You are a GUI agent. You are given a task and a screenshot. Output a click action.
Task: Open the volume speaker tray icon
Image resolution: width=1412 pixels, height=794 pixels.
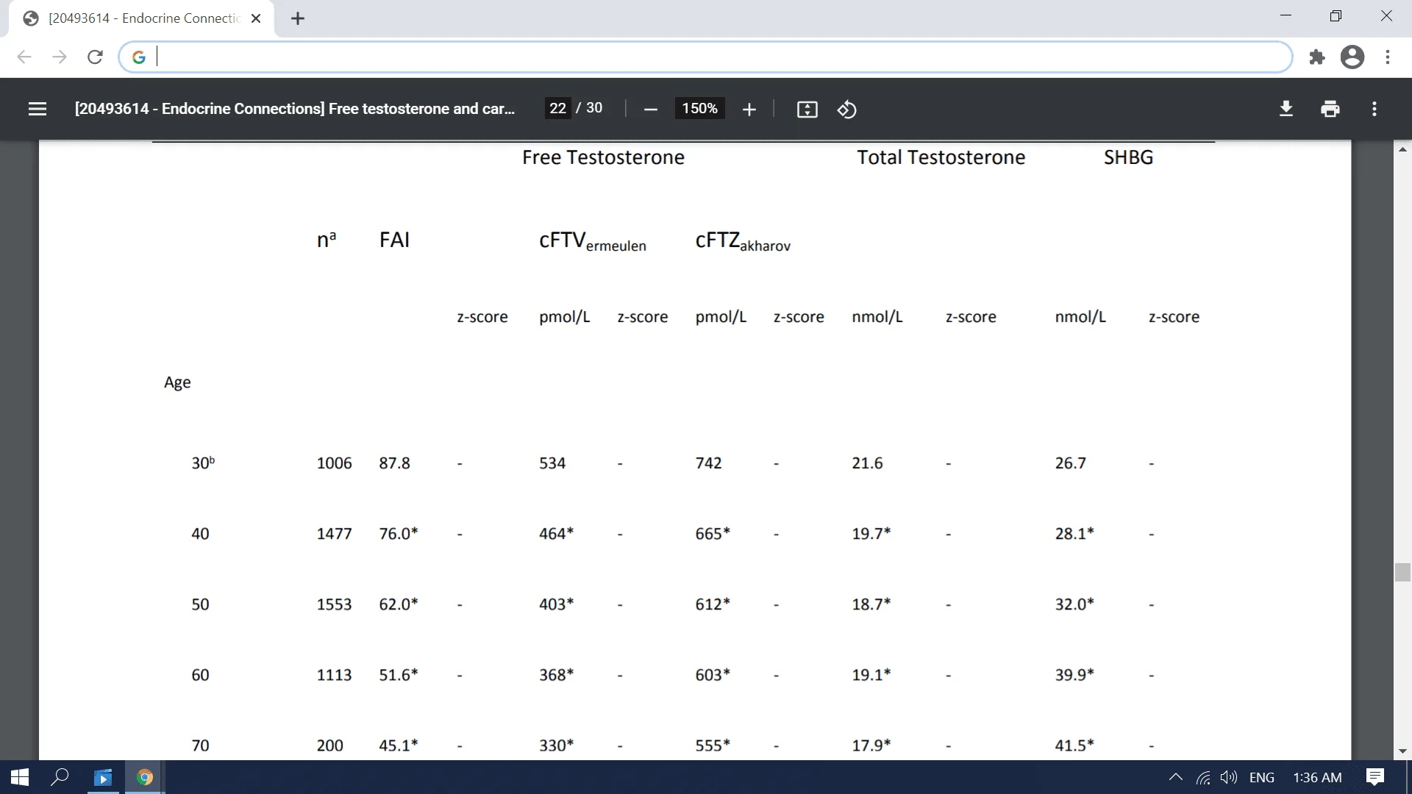pyautogui.click(x=1228, y=777)
